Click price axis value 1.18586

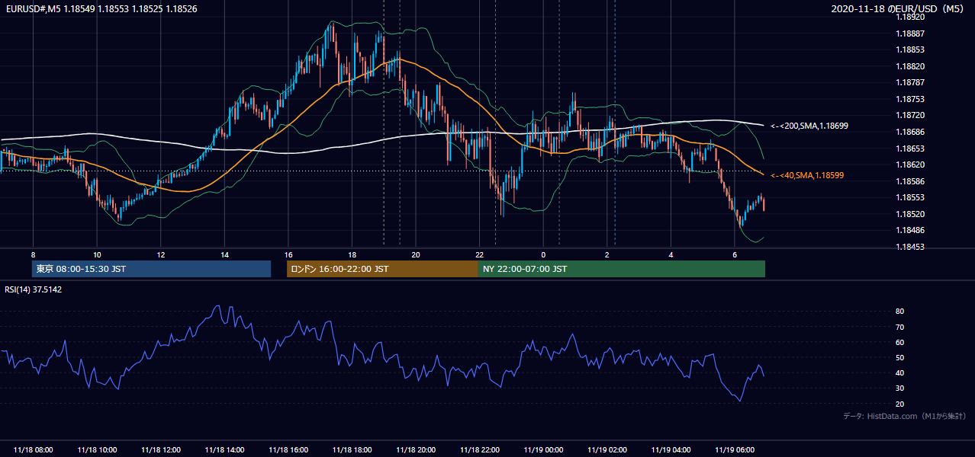(x=910, y=181)
